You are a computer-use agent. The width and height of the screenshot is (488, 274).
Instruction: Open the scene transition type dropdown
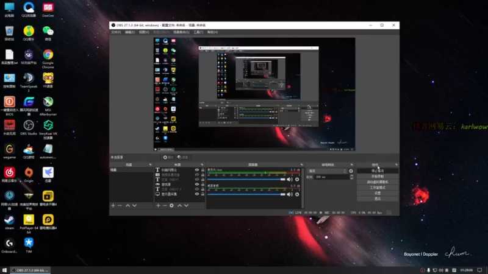(x=327, y=171)
